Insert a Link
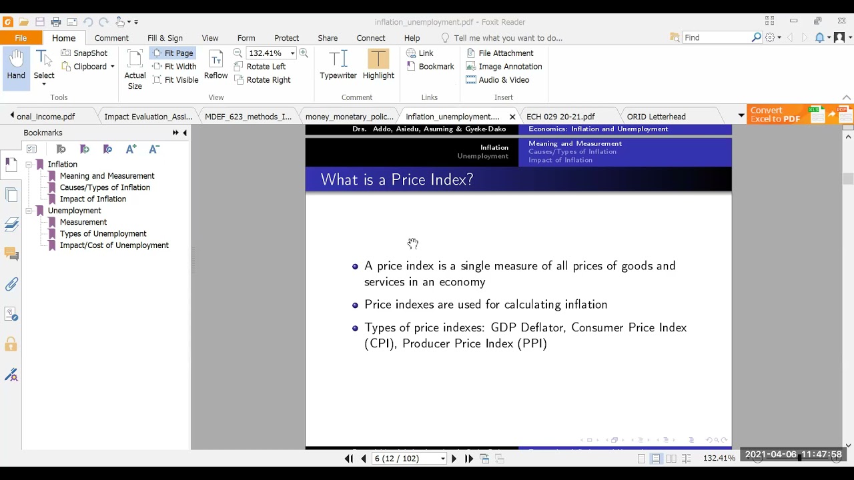The width and height of the screenshot is (854, 480). click(x=420, y=53)
